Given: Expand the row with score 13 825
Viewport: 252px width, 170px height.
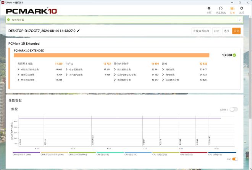Looking at the screenshot, I should 163,80.
